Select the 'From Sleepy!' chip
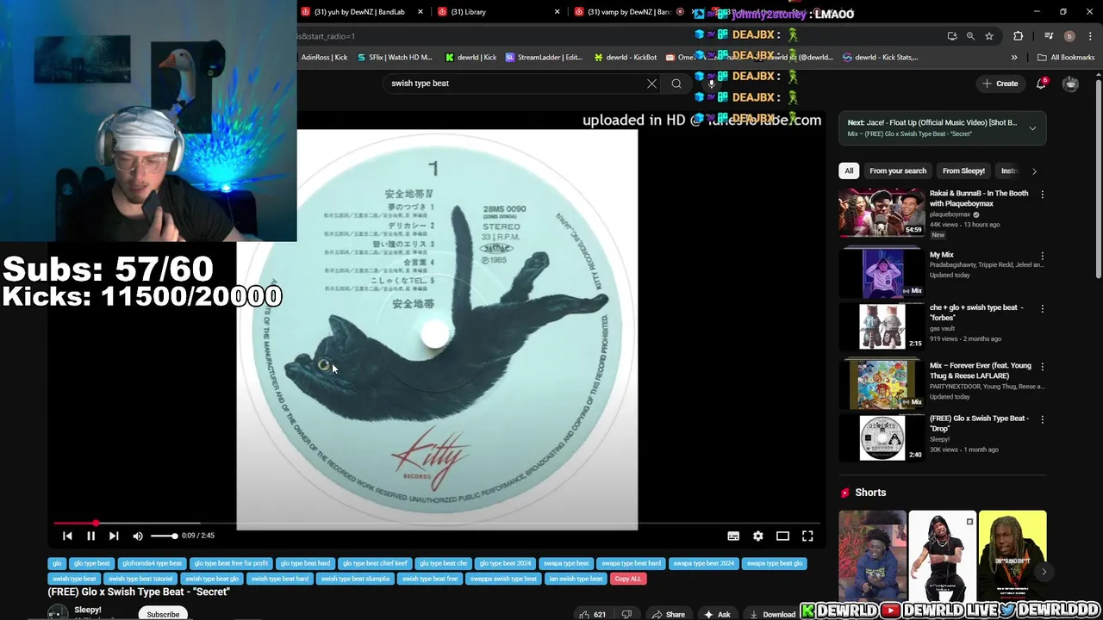Viewport: 1103px width, 620px height. 963,170
